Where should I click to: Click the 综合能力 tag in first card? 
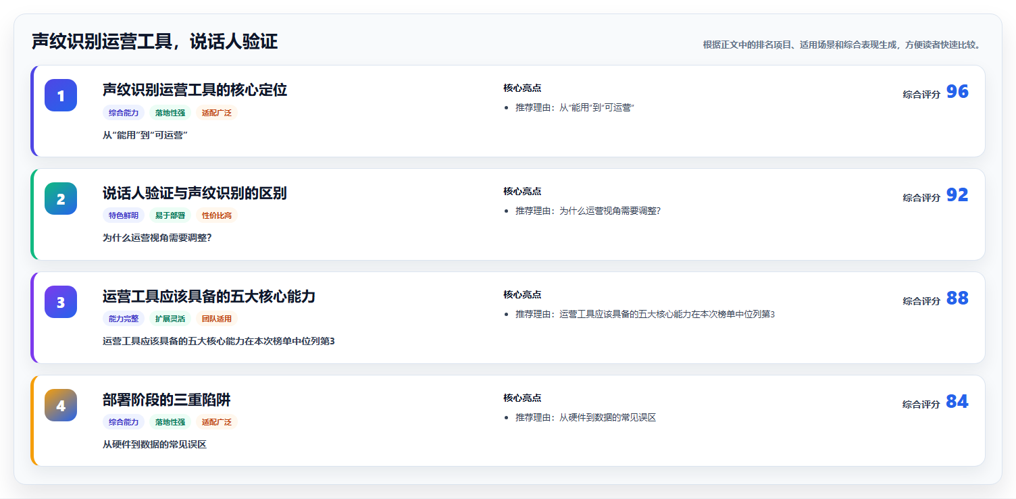[124, 113]
